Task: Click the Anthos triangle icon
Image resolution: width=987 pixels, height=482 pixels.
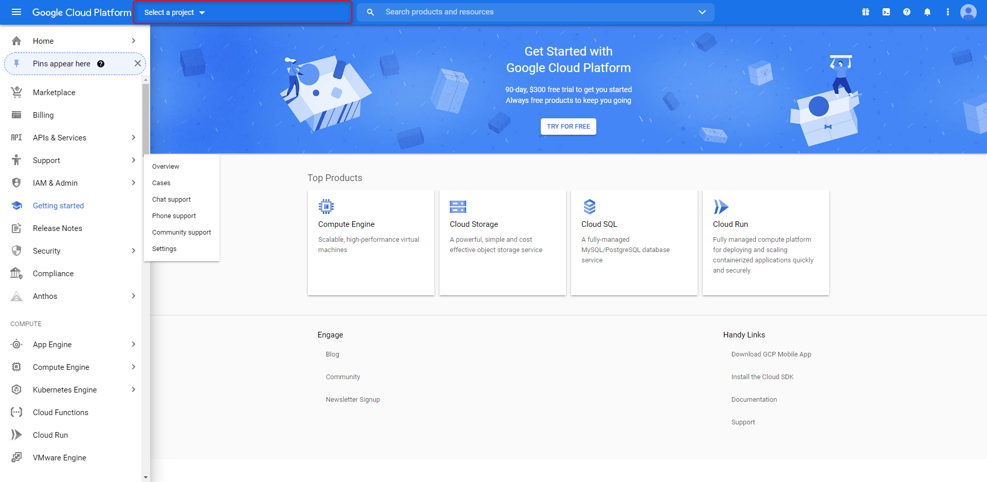Action: click(16, 296)
